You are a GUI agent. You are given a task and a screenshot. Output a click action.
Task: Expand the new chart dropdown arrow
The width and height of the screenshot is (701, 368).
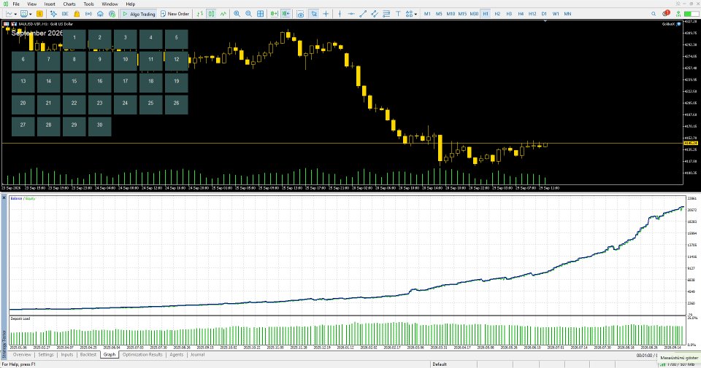coord(15,15)
